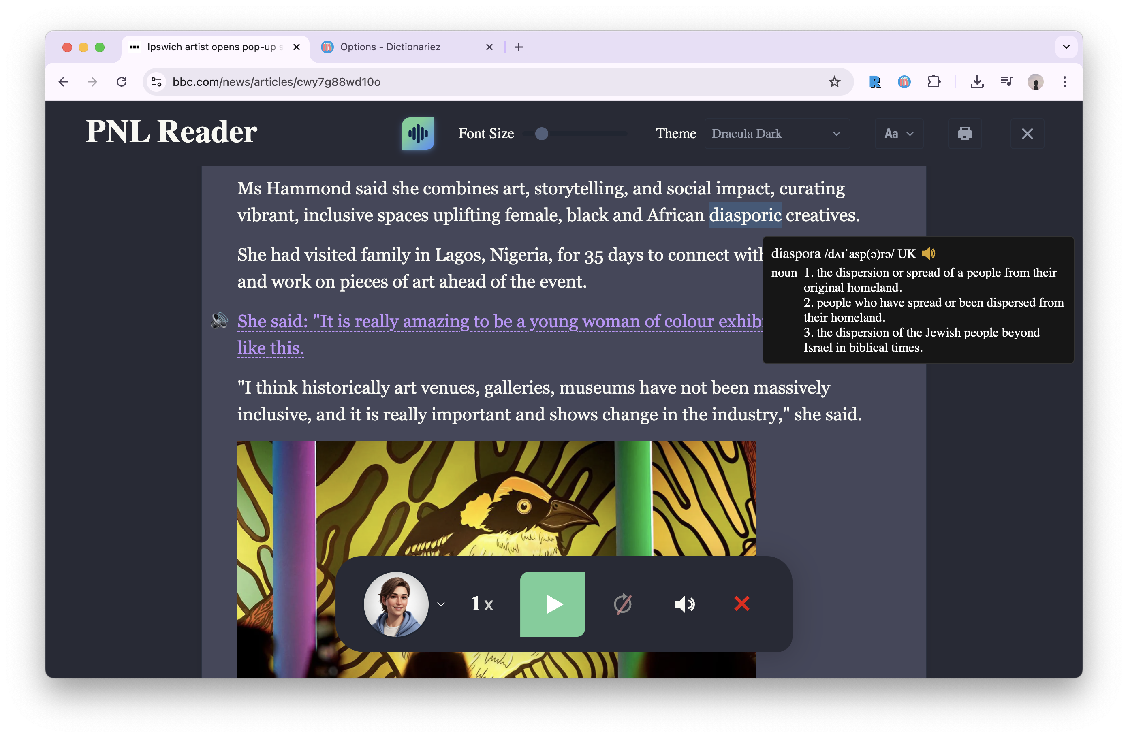Viewport: 1128px width, 738px height.
Task: Open the Extensions puzzle icon
Action: click(933, 82)
